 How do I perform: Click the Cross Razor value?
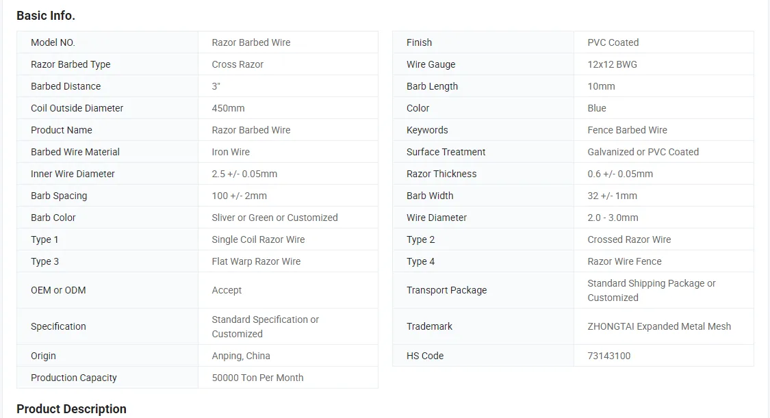tap(238, 64)
